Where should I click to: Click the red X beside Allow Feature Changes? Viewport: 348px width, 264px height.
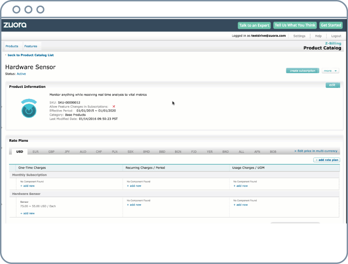[x=113, y=106]
